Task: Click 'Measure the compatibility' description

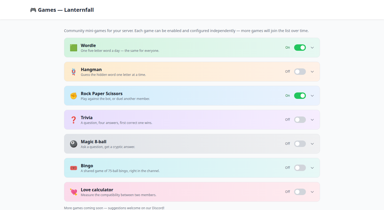Action: coord(118,195)
